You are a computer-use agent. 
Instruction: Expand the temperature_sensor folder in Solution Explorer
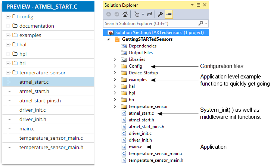point(115,106)
